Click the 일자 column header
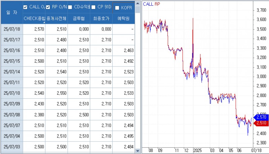 (x=11, y=12)
